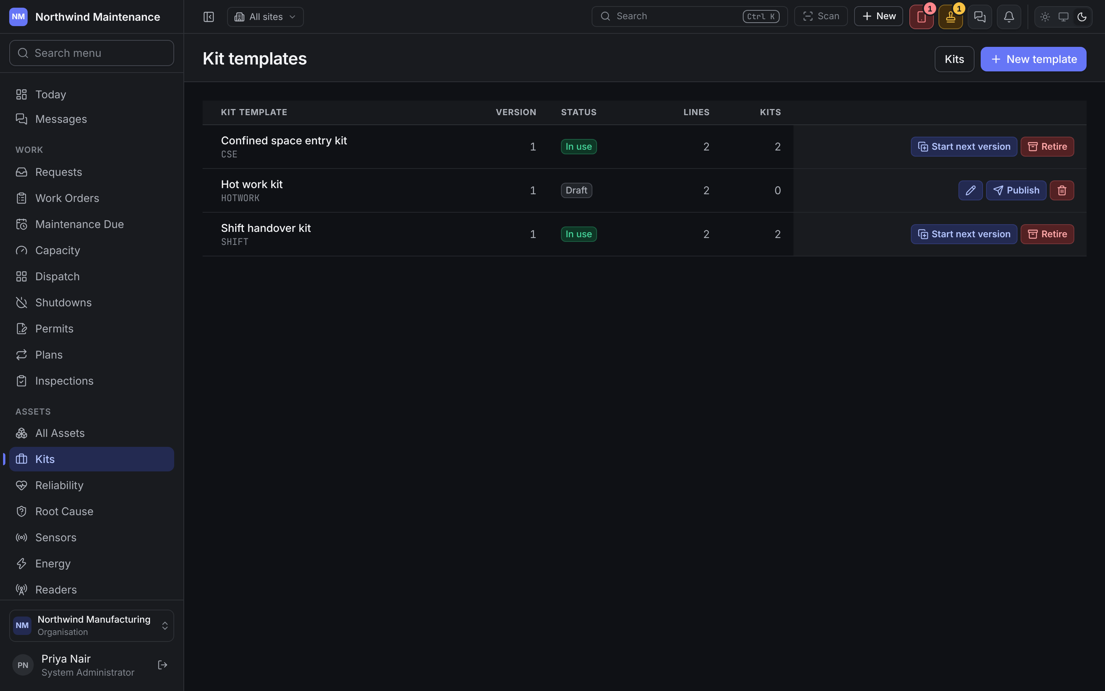
Task: Publish the Hot work kit template
Action: click(1016, 190)
